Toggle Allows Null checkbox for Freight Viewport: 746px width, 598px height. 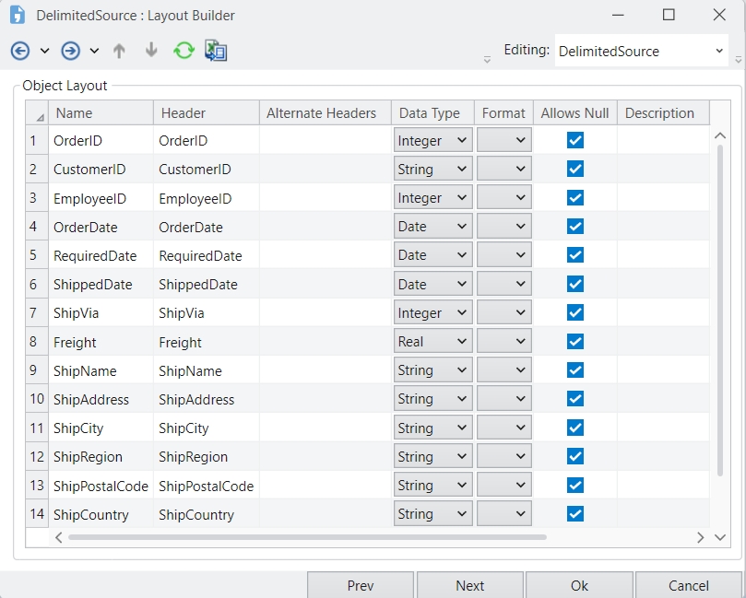575,342
